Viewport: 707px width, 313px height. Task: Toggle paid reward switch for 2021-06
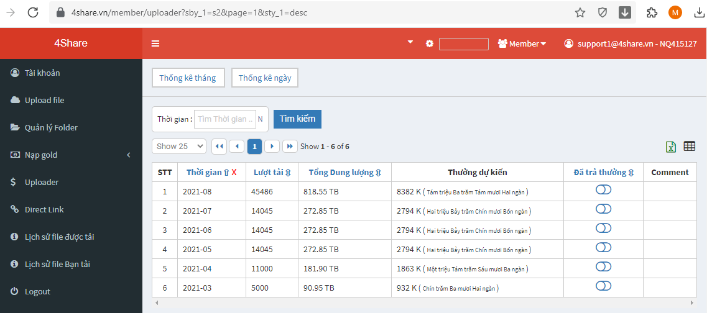point(603,229)
